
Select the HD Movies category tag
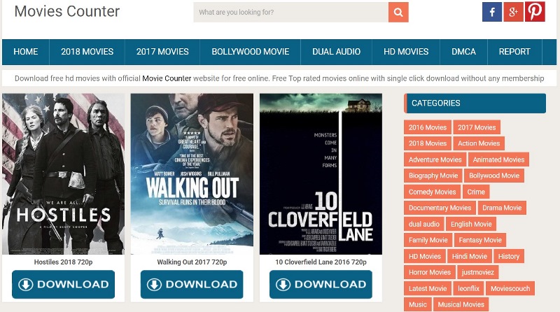pyautogui.click(x=425, y=256)
